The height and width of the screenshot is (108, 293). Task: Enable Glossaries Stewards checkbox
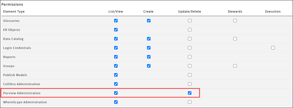click(235, 21)
